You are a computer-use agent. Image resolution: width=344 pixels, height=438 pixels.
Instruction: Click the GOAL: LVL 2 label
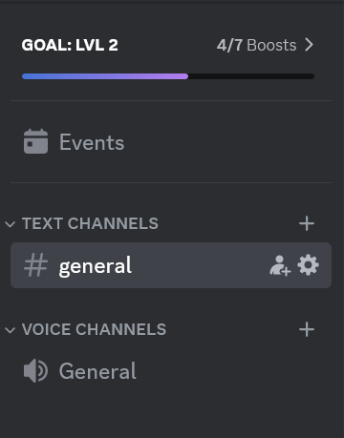coord(70,45)
